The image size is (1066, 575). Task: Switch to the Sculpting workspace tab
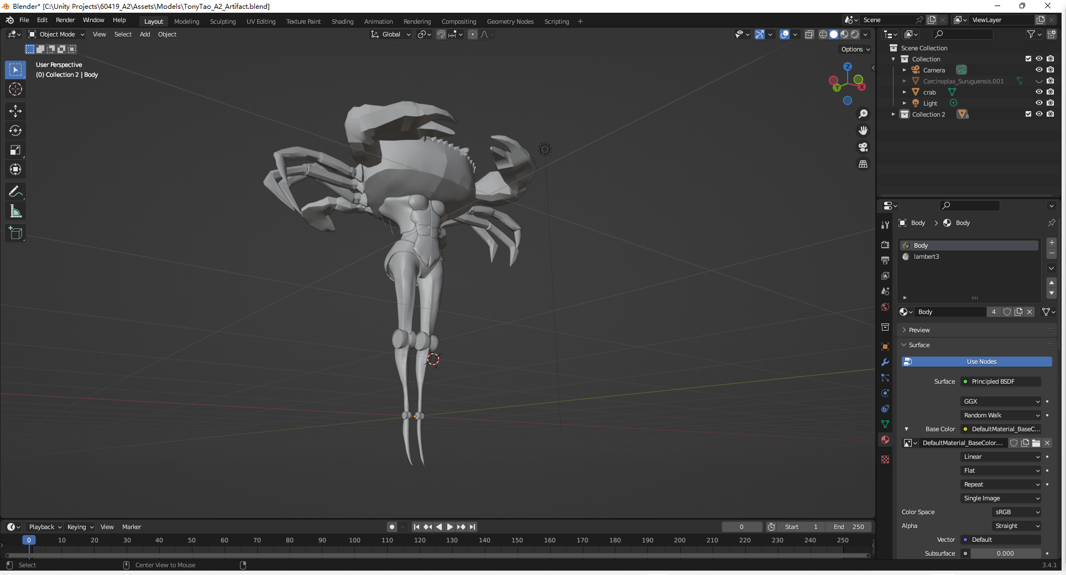click(222, 22)
